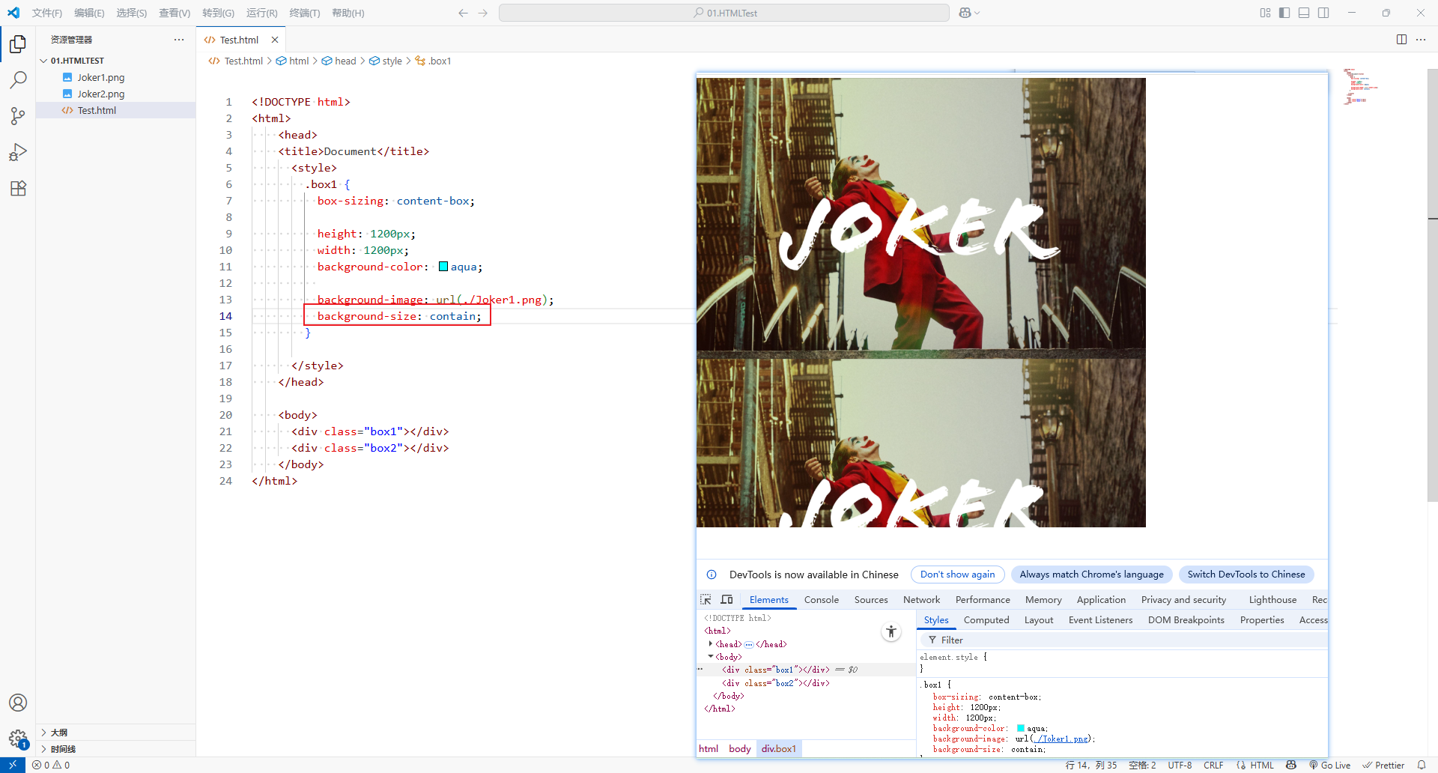This screenshot has width=1438, height=773.
Task: Click Prettier status bar item
Action: [x=1383, y=765]
